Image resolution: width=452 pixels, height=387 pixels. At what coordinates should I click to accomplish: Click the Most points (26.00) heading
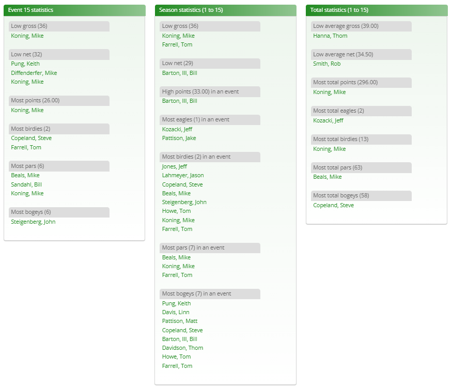click(x=59, y=101)
